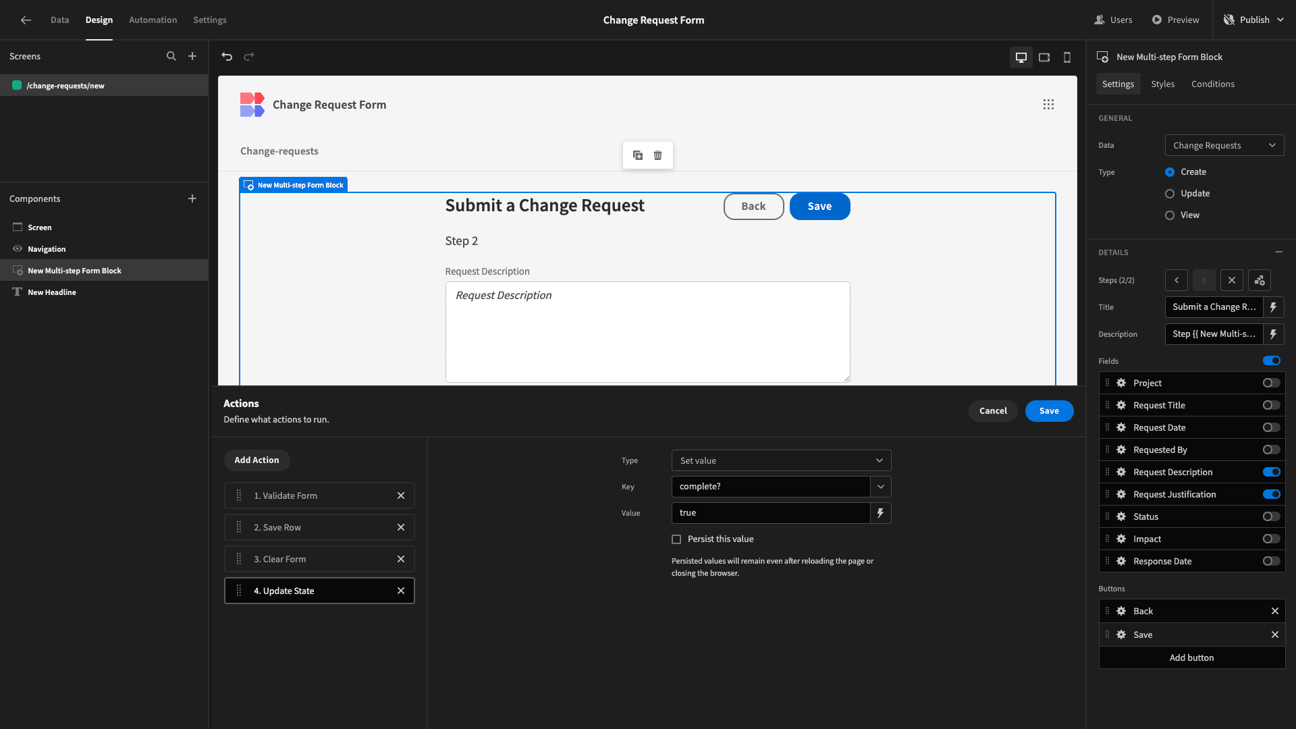Remove the current form step
The image size is (1296, 729).
(1232, 280)
